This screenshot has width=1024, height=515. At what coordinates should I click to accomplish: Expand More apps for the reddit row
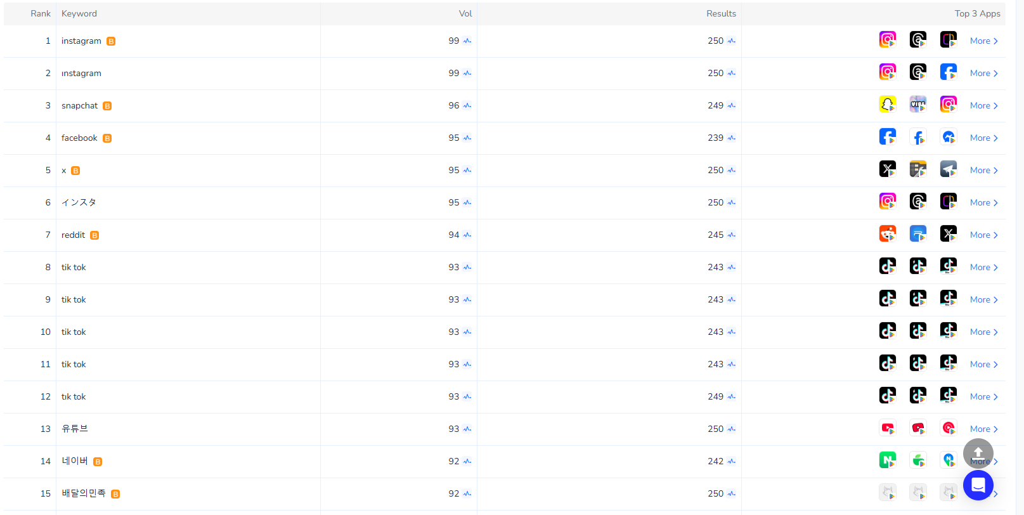tap(983, 235)
